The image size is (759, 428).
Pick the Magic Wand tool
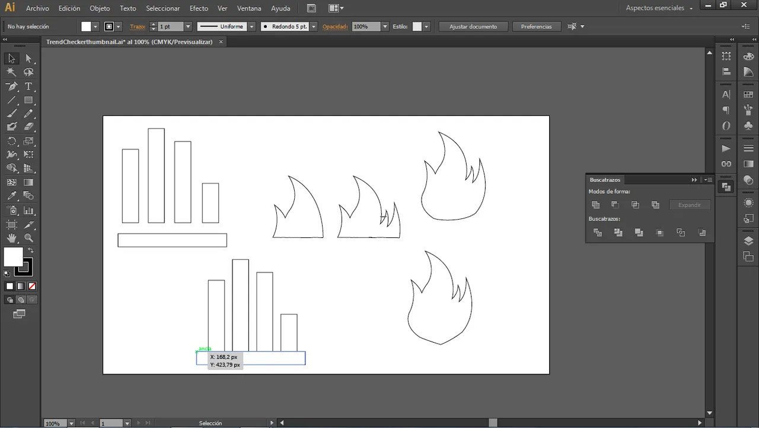click(11, 72)
